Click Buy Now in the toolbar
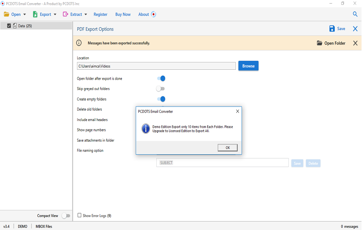362x230 pixels. (x=123, y=15)
